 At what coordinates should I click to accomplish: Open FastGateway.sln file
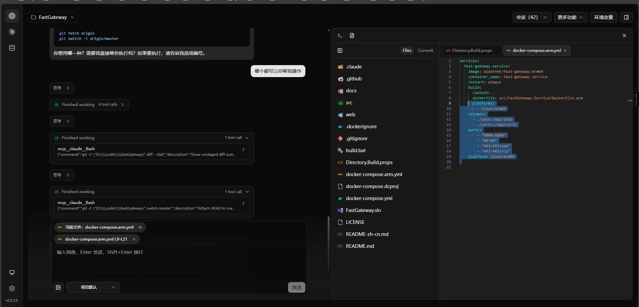(385, 210)
